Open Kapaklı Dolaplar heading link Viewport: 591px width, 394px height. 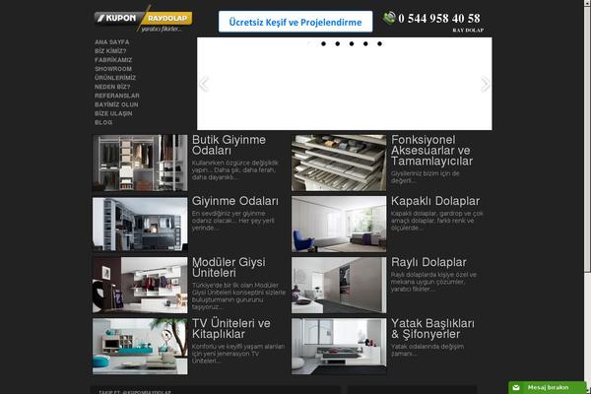(x=435, y=201)
